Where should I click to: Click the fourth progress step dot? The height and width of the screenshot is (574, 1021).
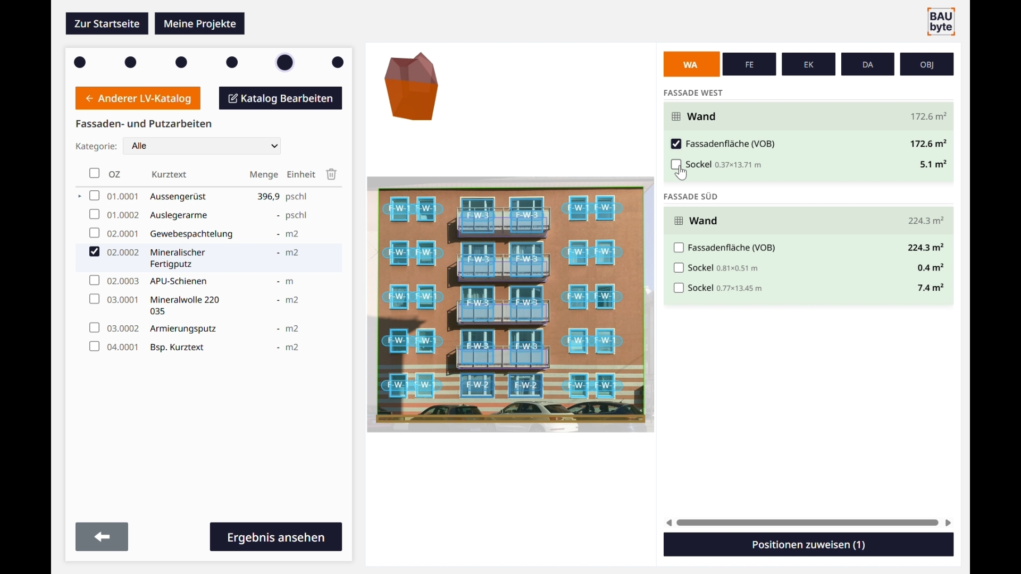coord(232,63)
